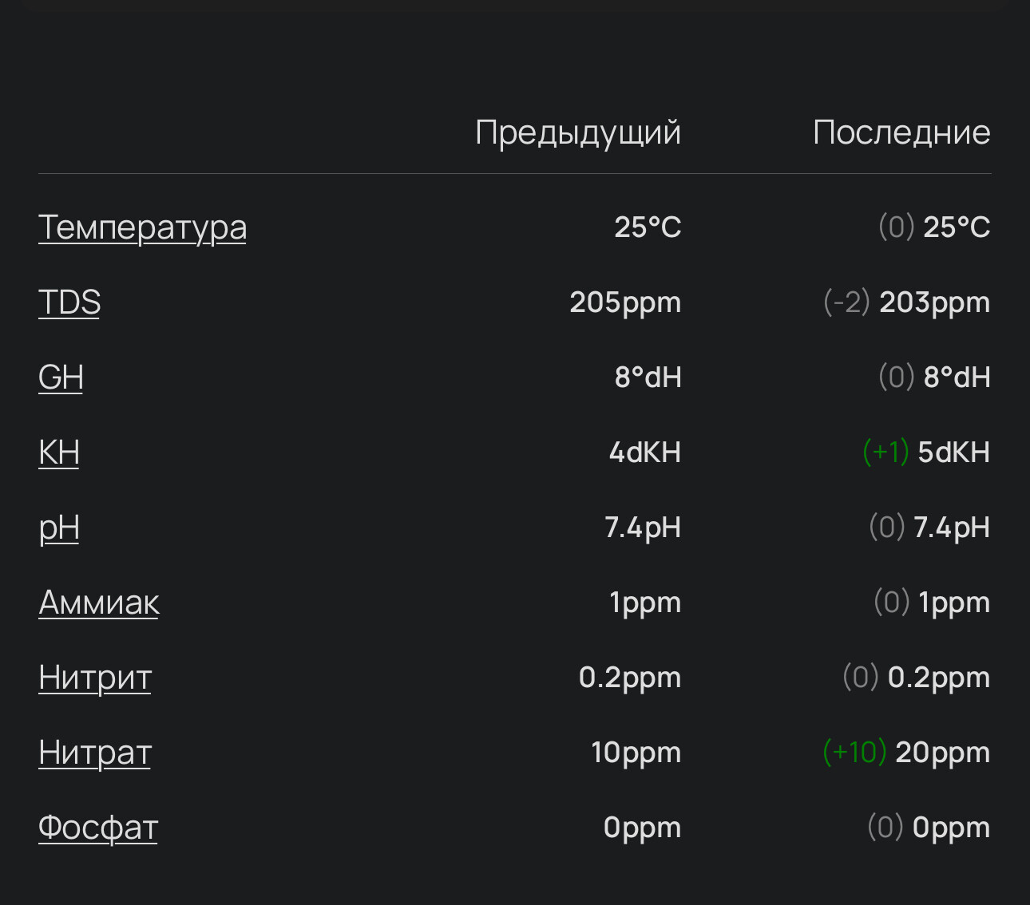Click the green (+10) nitrate change
The image size is (1030, 905).
(854, 753)
